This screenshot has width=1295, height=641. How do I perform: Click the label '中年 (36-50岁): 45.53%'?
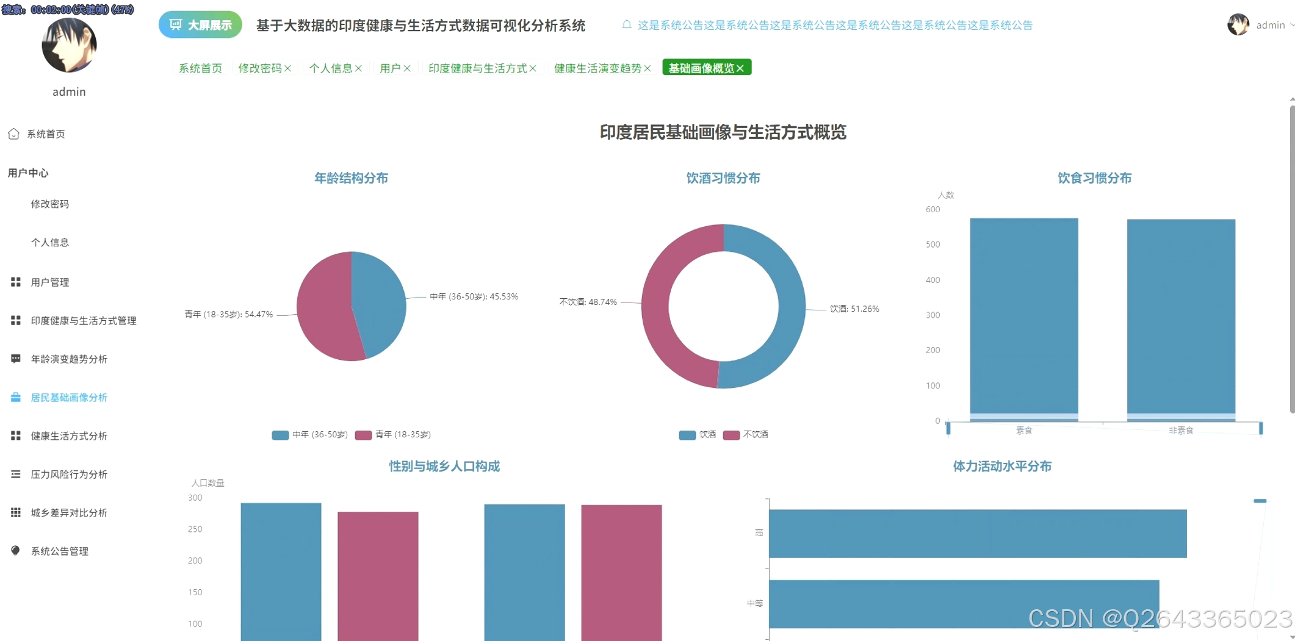coord(474,296)
